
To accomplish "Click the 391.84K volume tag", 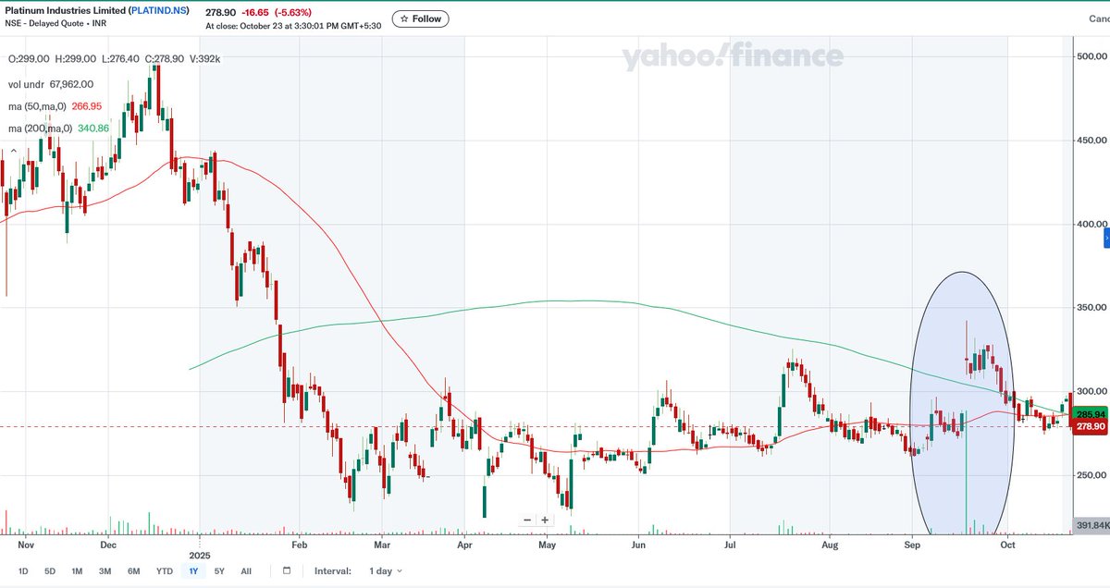I will point(1090,526).
